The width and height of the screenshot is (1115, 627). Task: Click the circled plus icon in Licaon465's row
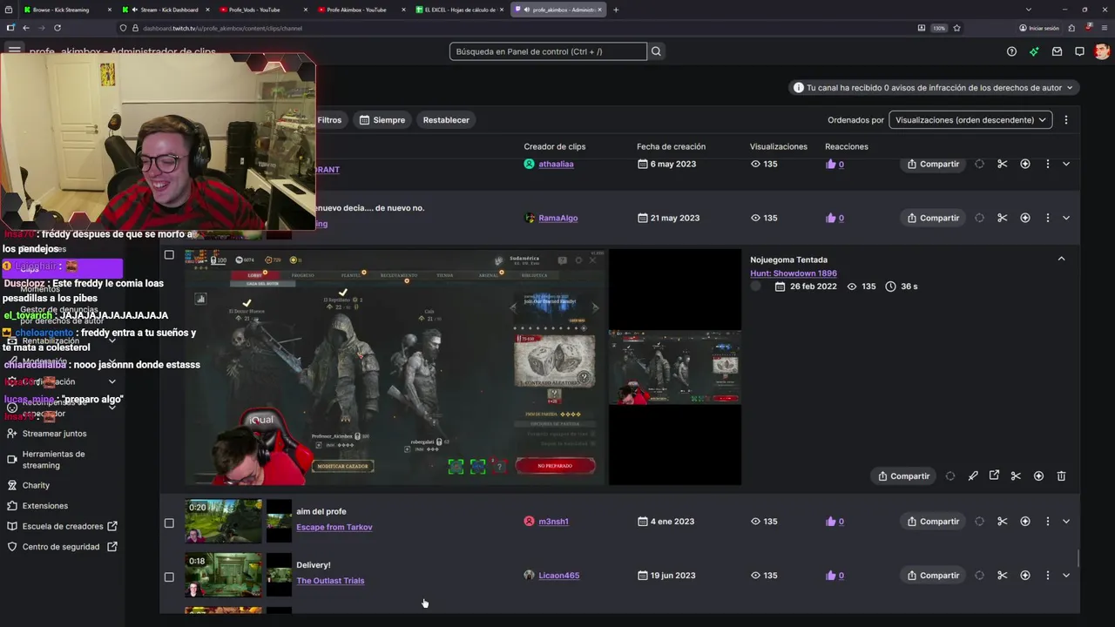click(1024, 576)
